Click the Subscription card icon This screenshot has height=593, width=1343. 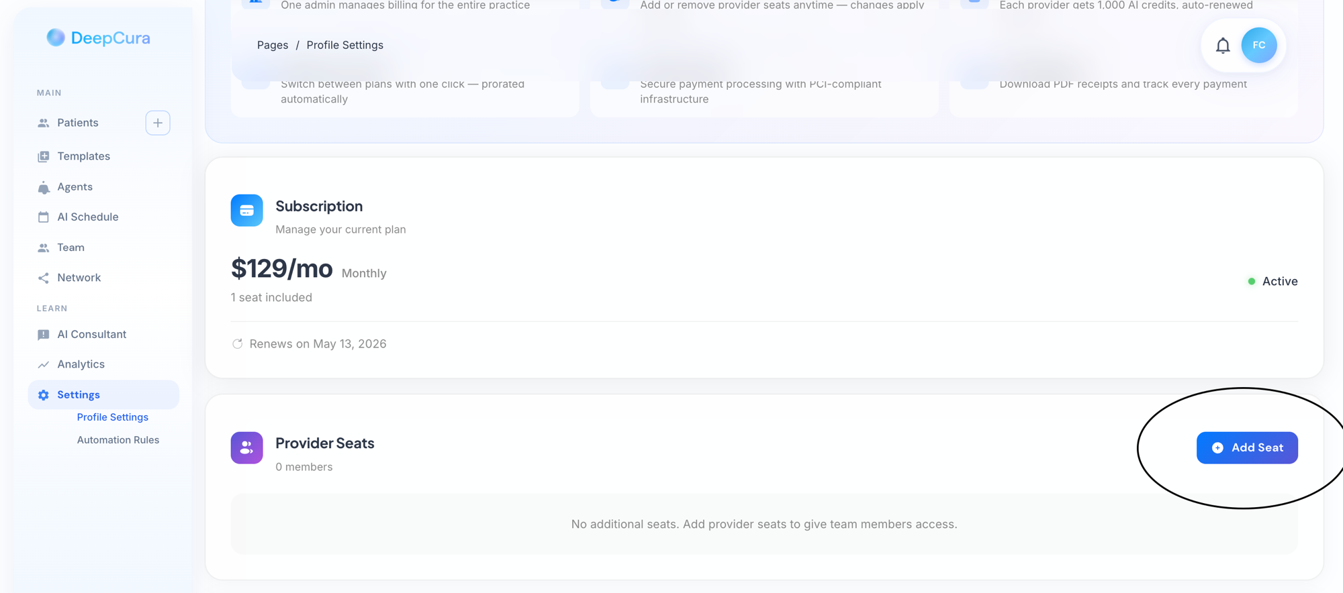point(246,211)
